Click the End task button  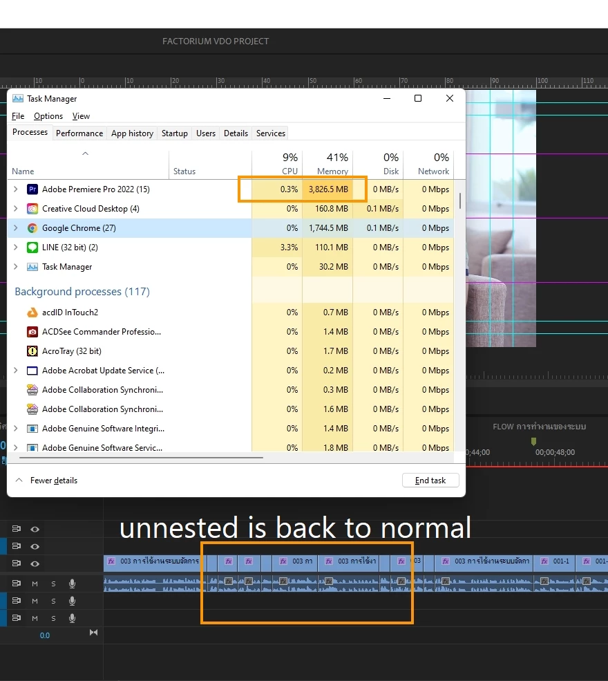click(x=430, y=481)
